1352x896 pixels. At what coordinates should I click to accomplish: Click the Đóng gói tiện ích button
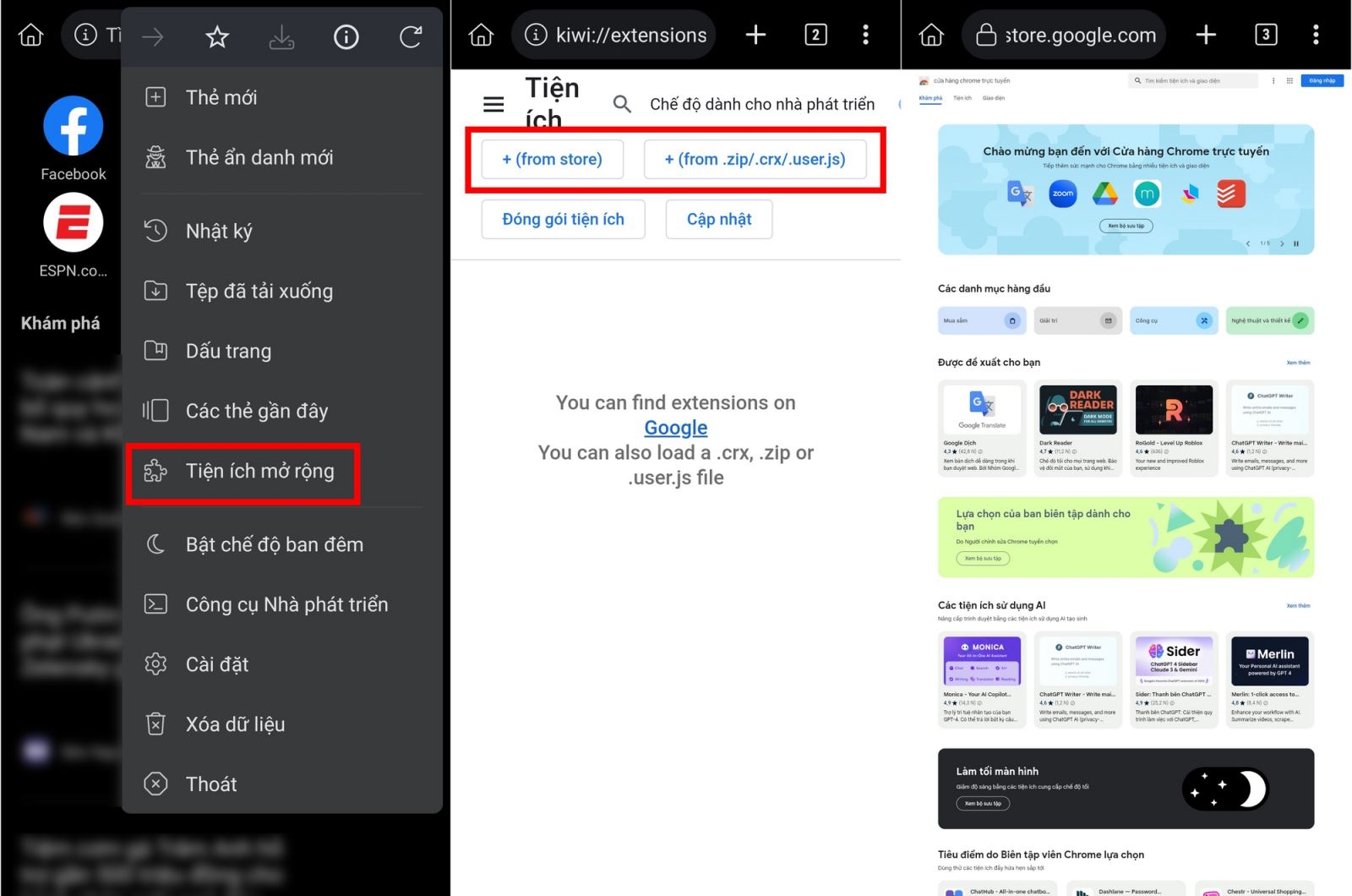pos(564,219)
